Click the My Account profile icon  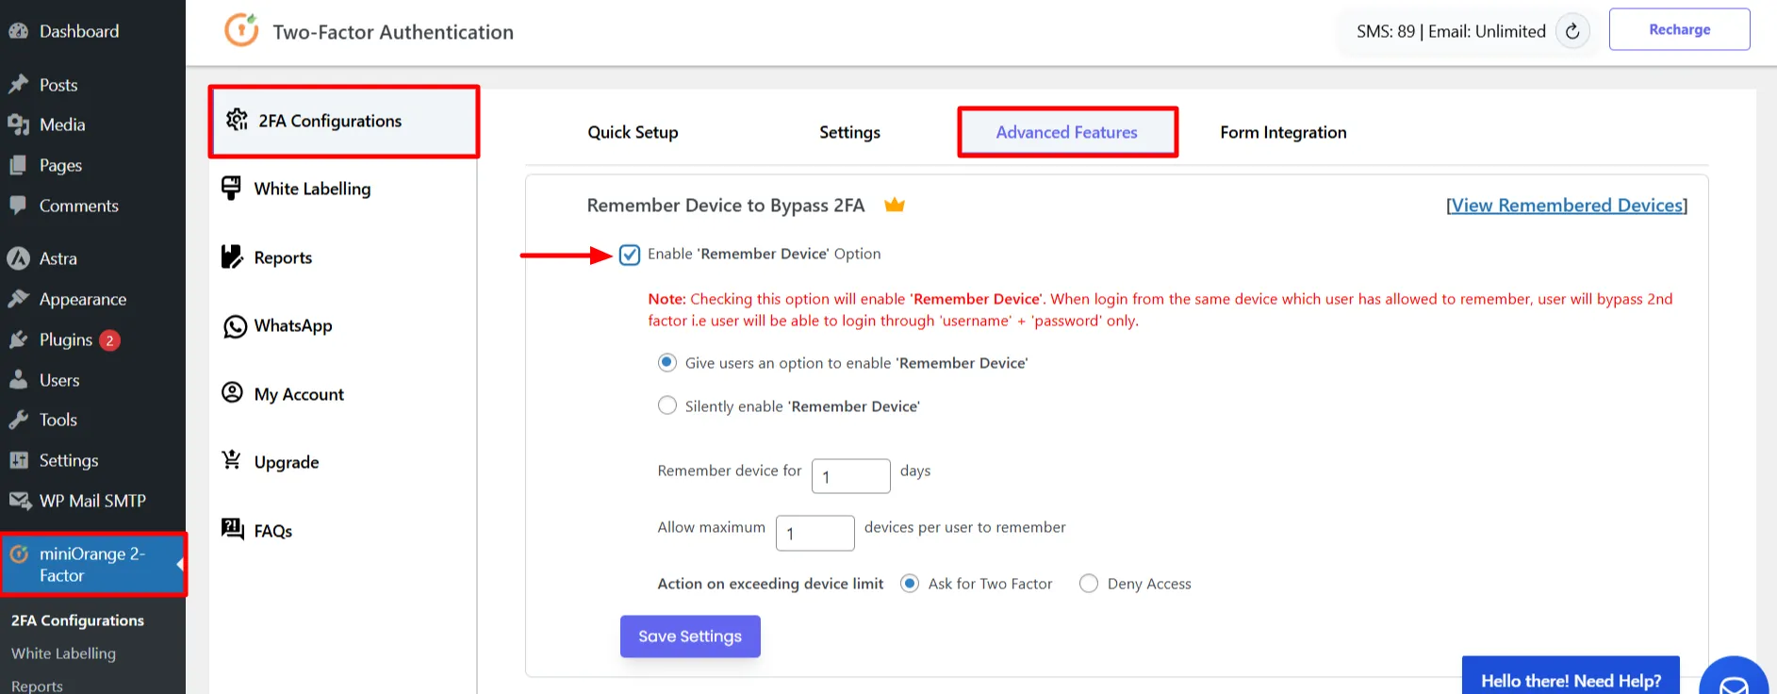(x=232, y=392)
